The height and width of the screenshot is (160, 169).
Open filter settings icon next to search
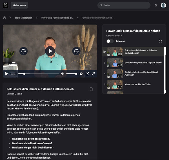[x=156, y=5]
